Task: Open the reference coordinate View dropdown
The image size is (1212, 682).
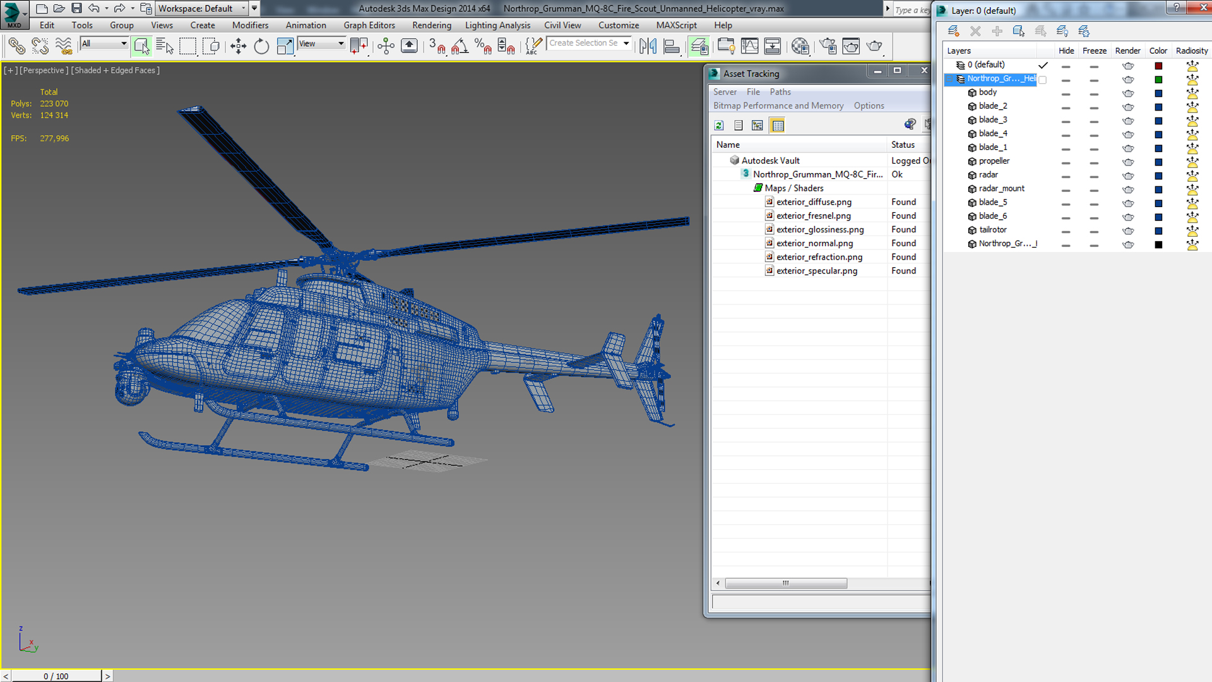Action: coord(321,44)
